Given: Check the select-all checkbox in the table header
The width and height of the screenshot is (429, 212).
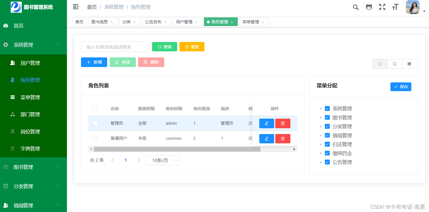Looking at the screenshot, I should point(94,108).
